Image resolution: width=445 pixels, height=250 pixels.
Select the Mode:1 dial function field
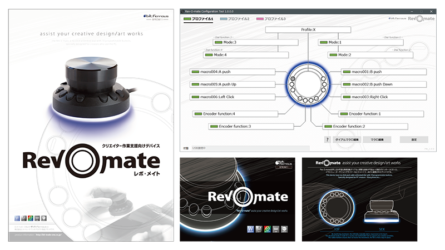360,42
